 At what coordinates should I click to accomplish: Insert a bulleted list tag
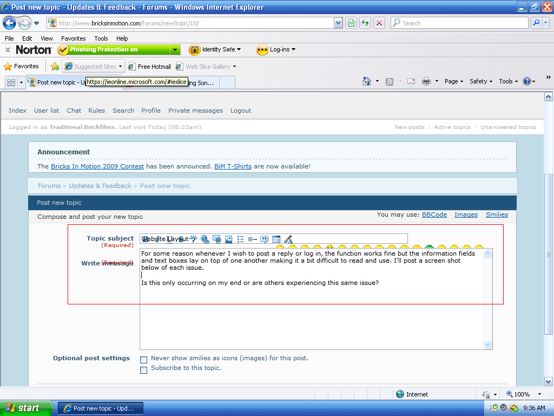[x=240, y=239]
